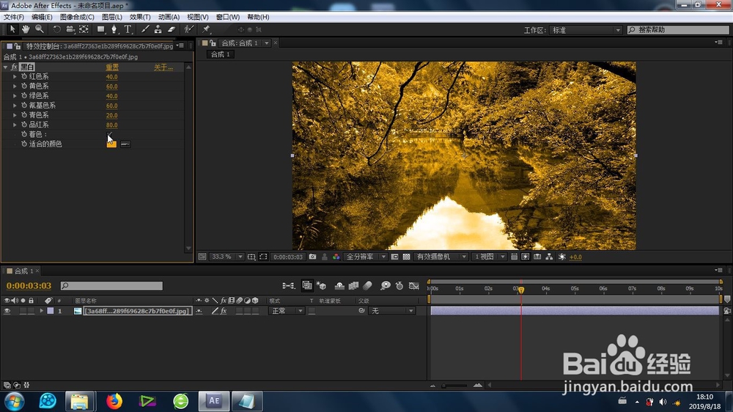This screenshot has height=412, width=733.
Task: Select the Eraser tool
Action: click(x=172, y=29)
